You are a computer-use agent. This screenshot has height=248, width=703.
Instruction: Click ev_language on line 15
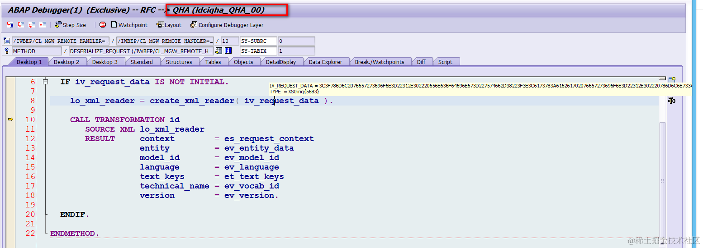point(252,167)
